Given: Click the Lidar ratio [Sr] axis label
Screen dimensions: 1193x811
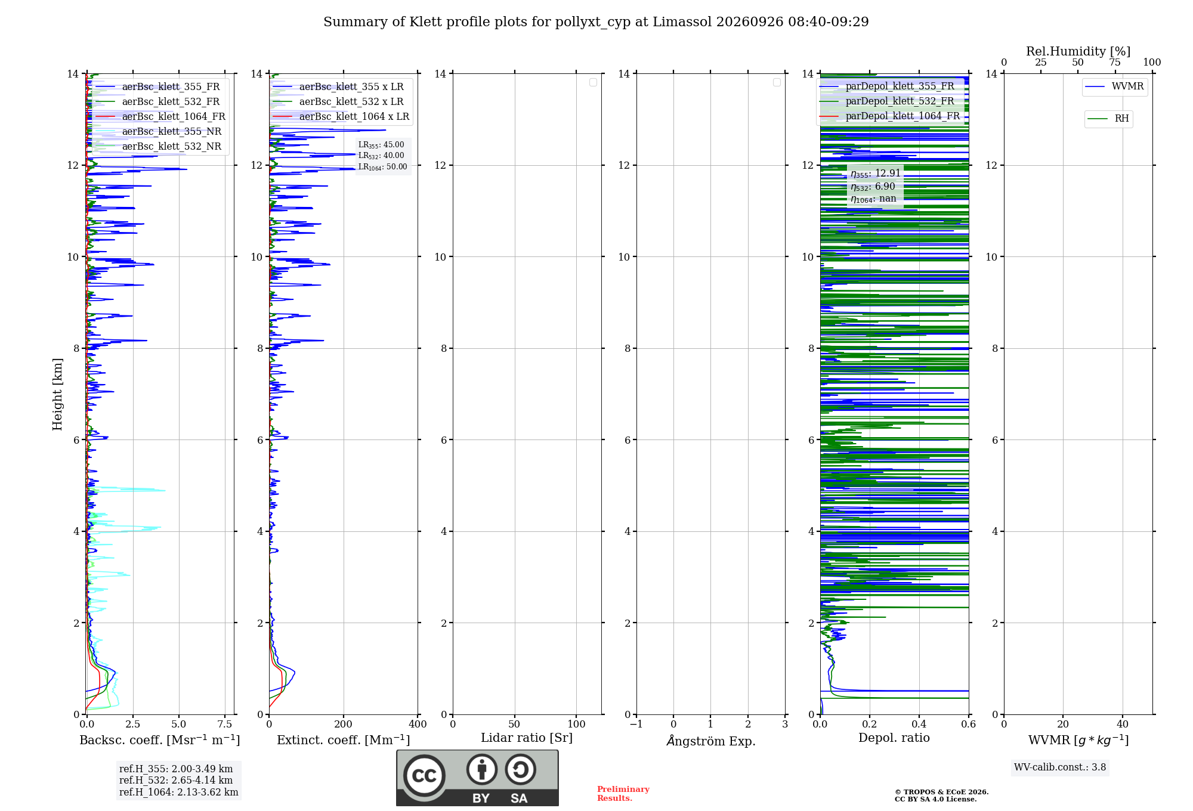Looking at the screenshot, I should pyautogui.click(x=527, y=738).
